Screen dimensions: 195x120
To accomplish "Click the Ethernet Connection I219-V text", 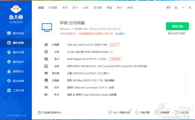I will [91, 87].
